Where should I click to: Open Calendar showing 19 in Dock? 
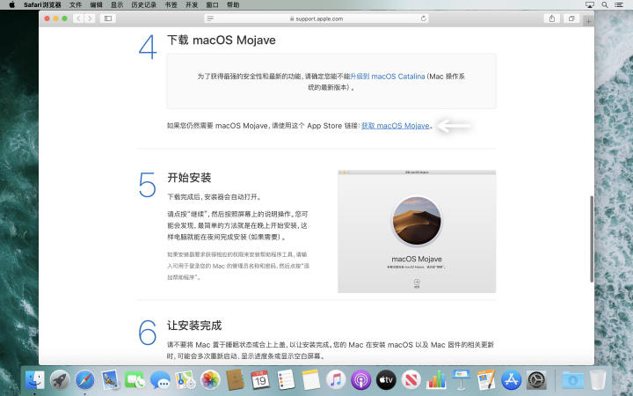click(260, 380)
